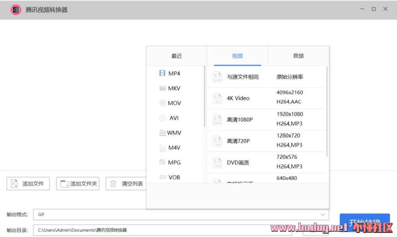The image size is (397, 237).
Task: Switch to the 音频 tab
Action: pyautogui.click(x=298, y=56)
